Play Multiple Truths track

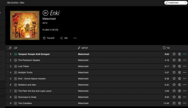point(16,73)
